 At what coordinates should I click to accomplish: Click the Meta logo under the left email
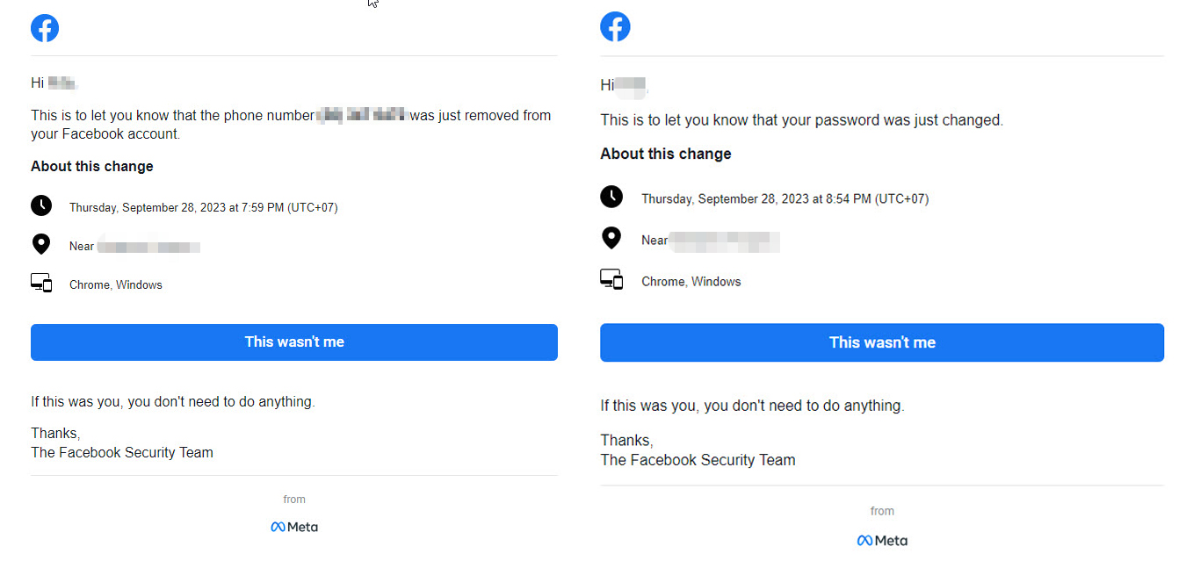coord(294,527)
